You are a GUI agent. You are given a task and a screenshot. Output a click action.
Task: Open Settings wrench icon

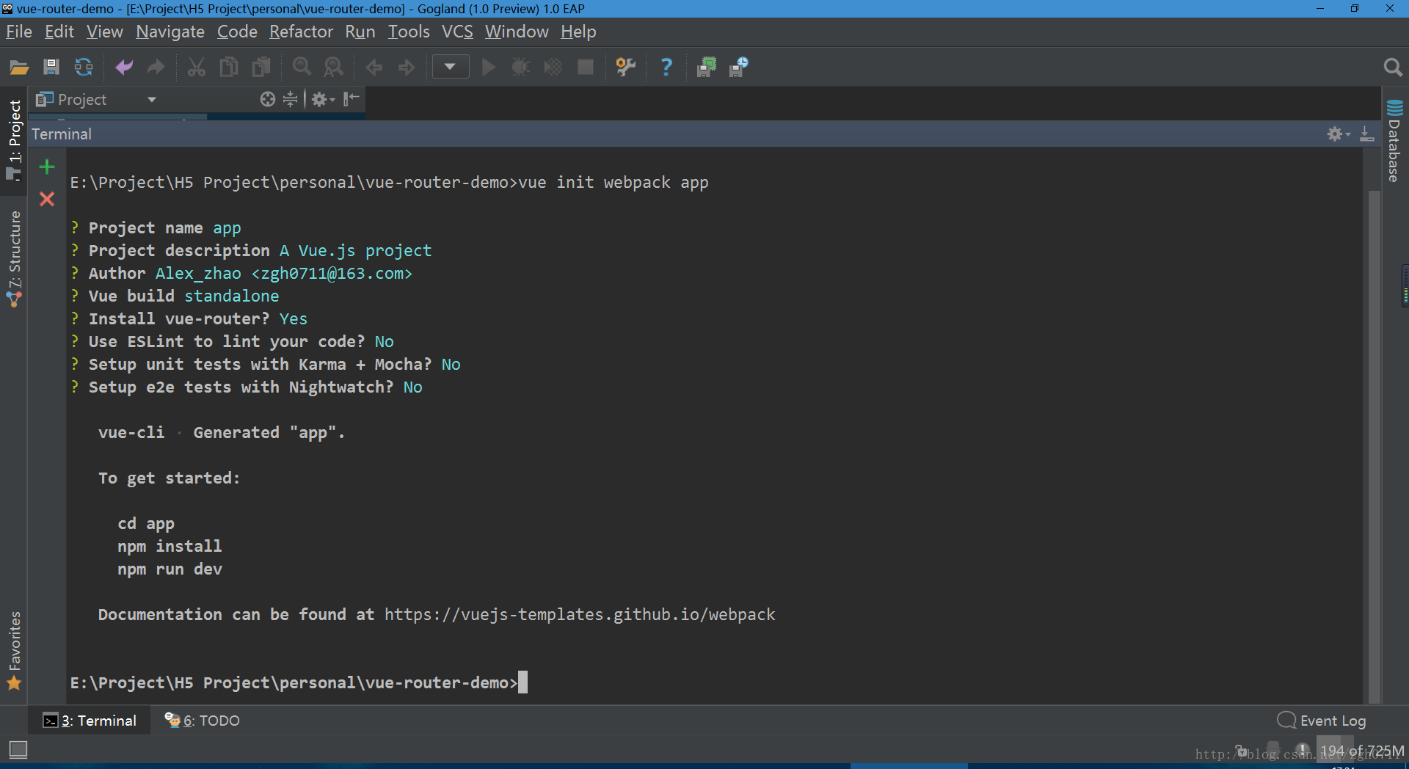pyautogui.click(x=625, y=68)
